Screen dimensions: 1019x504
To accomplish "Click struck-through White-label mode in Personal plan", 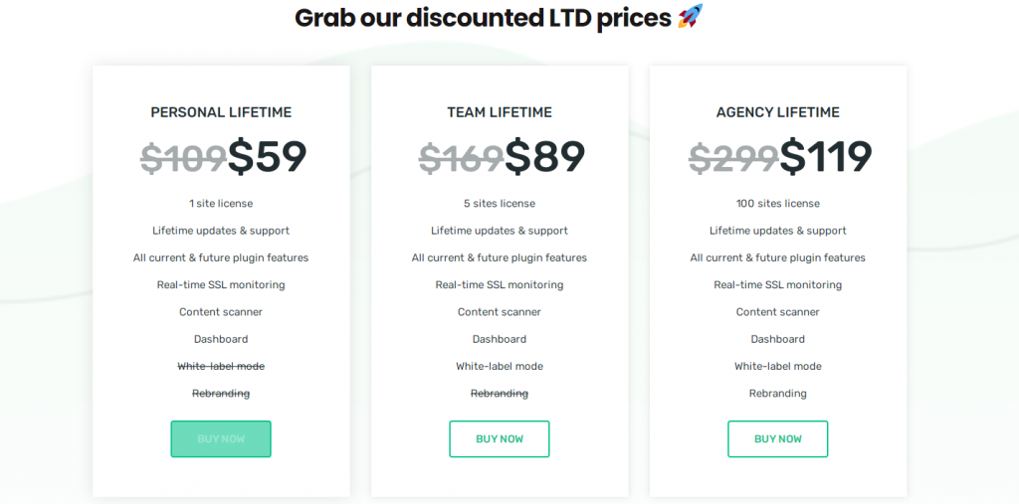I will point(221,367).
